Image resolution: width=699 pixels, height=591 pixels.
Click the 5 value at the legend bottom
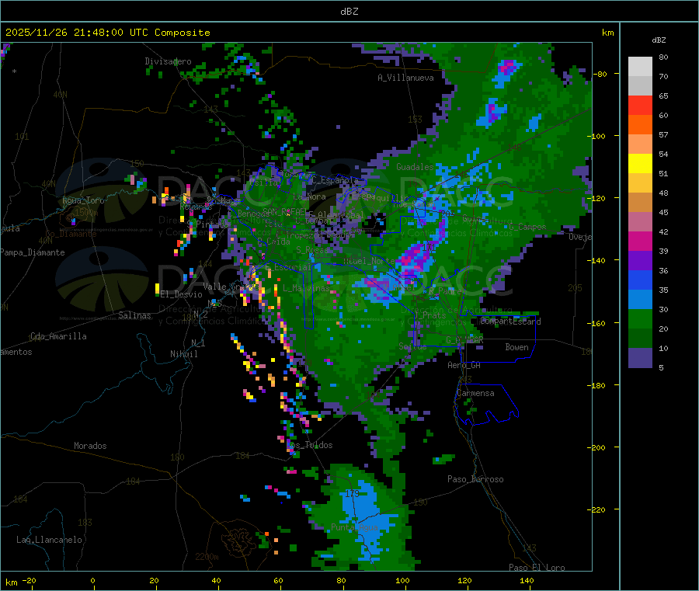coord(661,367)
